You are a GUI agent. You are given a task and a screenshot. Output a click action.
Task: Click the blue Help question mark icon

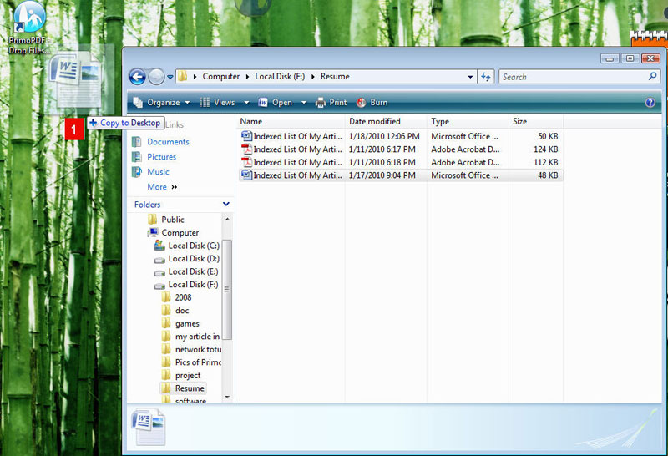click(x=650, y=102)
